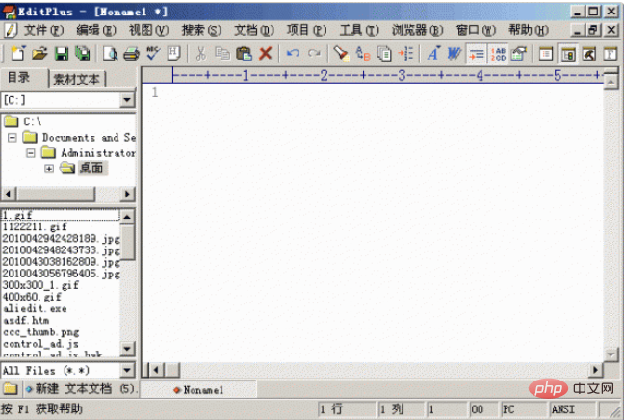
Task: Click the Copy icon in toolbar
Action: click(222, 53)
